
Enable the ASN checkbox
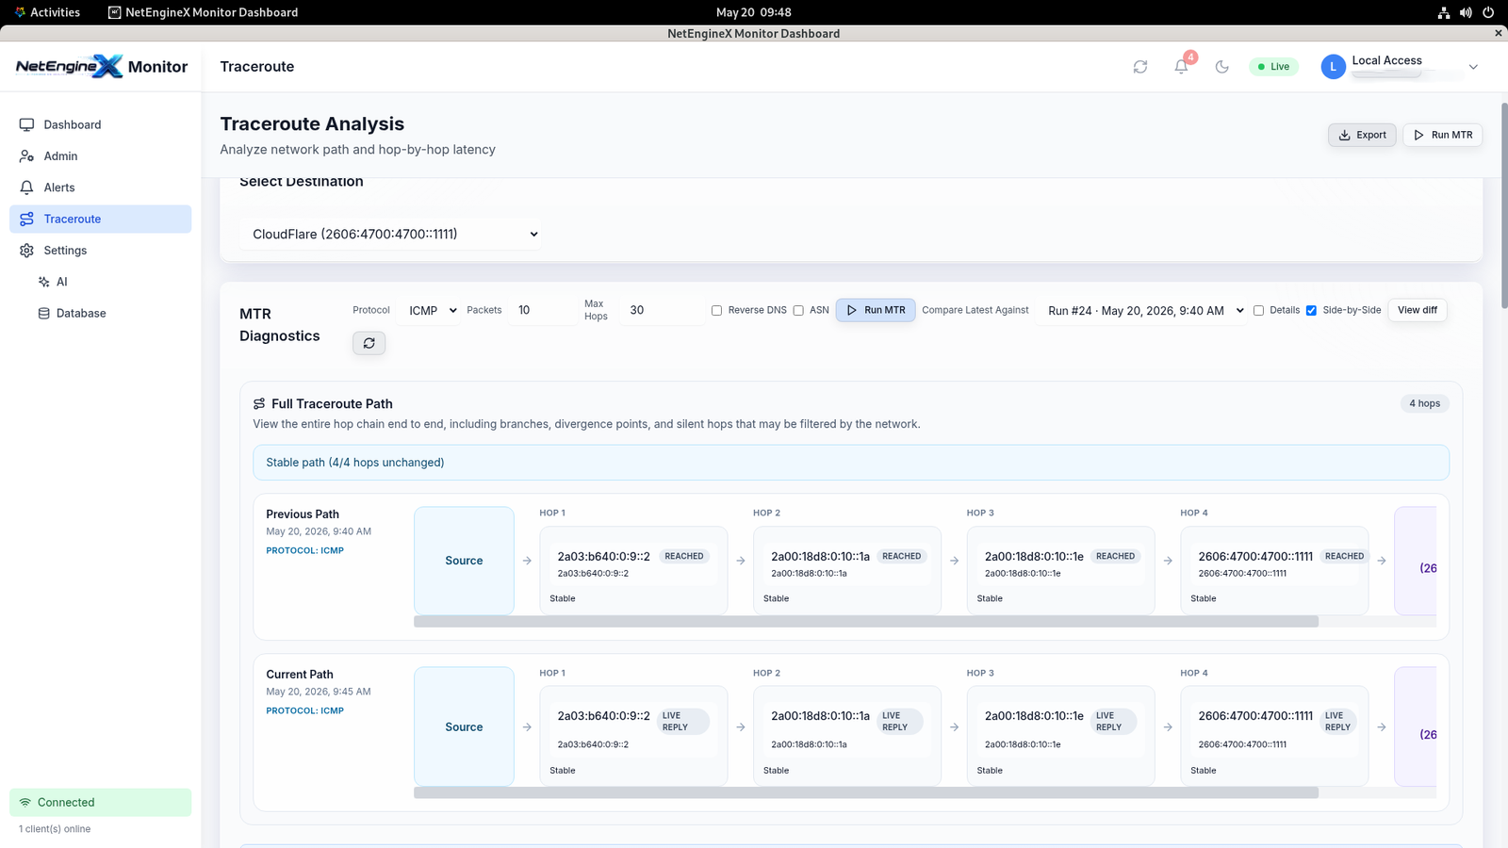click(798, 310)
